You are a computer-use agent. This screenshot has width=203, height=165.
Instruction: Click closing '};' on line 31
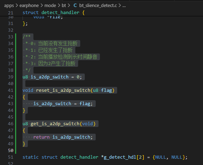[x=25, y=24]
